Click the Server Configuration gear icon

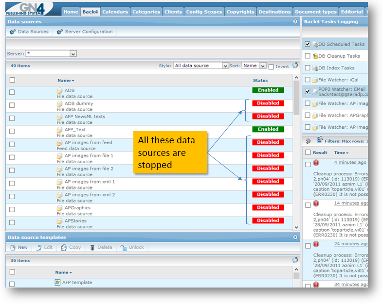tap(59, 32)
